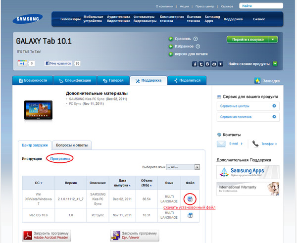This screenshot has height=243, width=297.
Task: Open Аудиотехника Видеотехника menu
Action: tap(119, 19)
